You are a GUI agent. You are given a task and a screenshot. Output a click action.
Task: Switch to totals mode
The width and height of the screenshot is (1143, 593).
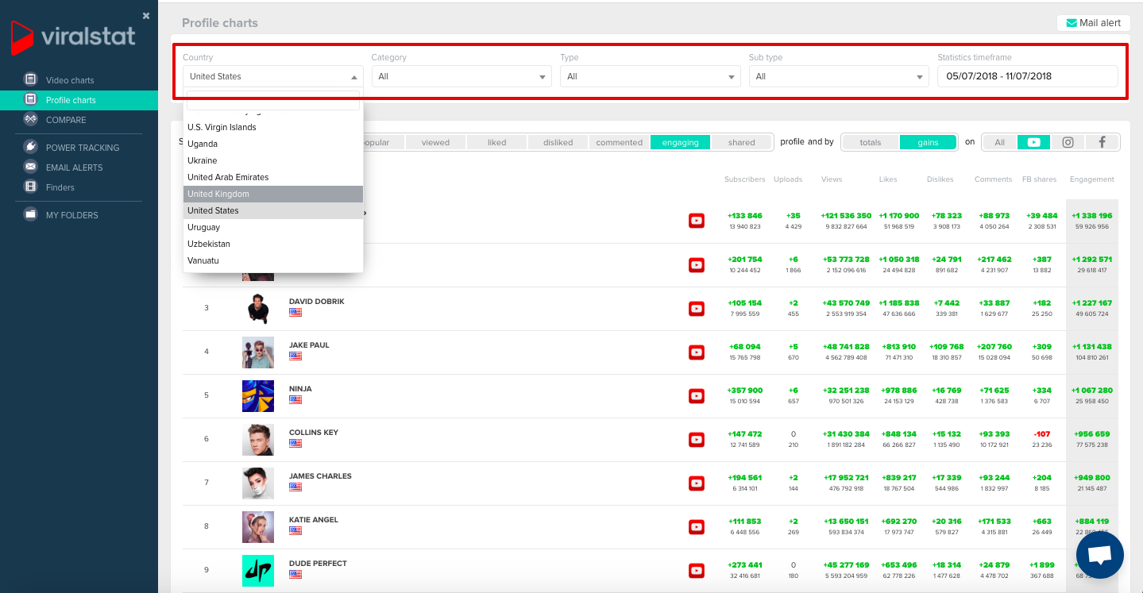871,142
